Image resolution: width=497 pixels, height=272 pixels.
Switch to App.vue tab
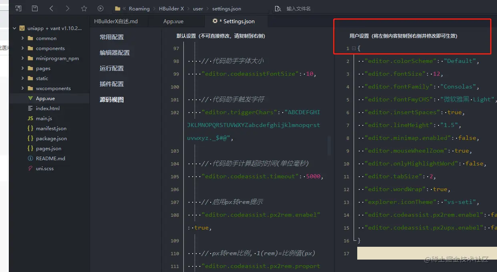point(173,21)
